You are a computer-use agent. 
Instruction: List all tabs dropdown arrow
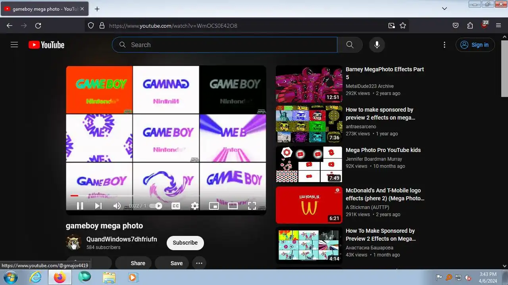[x=444, y=9]
